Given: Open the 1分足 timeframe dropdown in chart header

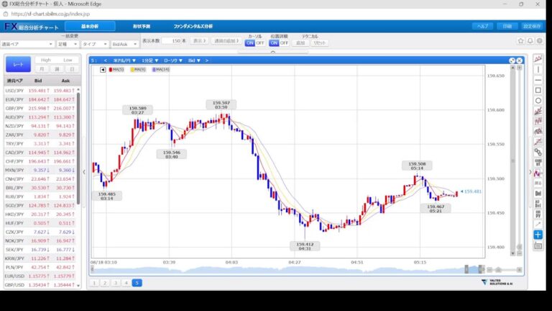Looking at the screenshot, I should tap(150, 60).
